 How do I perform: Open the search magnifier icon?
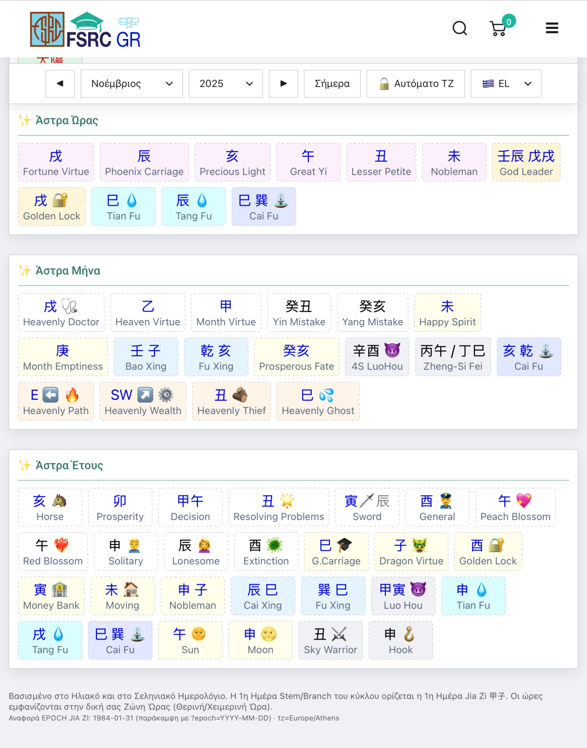click(459, 28)
